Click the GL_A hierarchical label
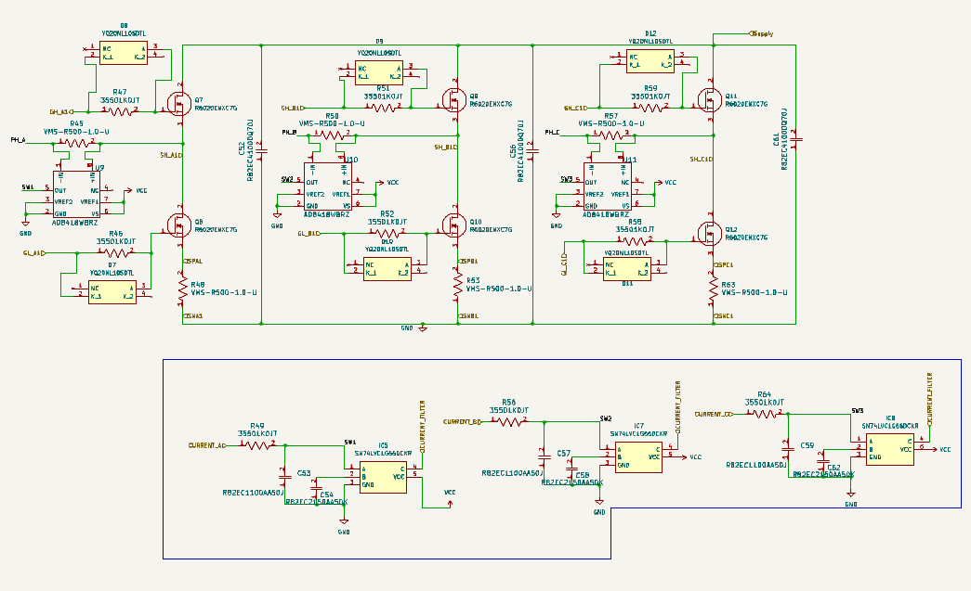 34,253
